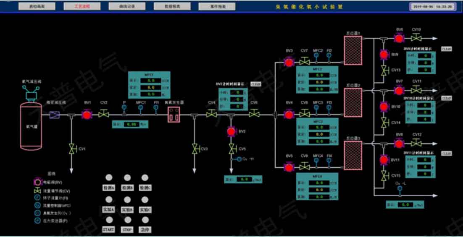Click the CV10 control valve icon
Image resolution: width=463 pixels, height=237 pixels.
click(x=416, y=39)
